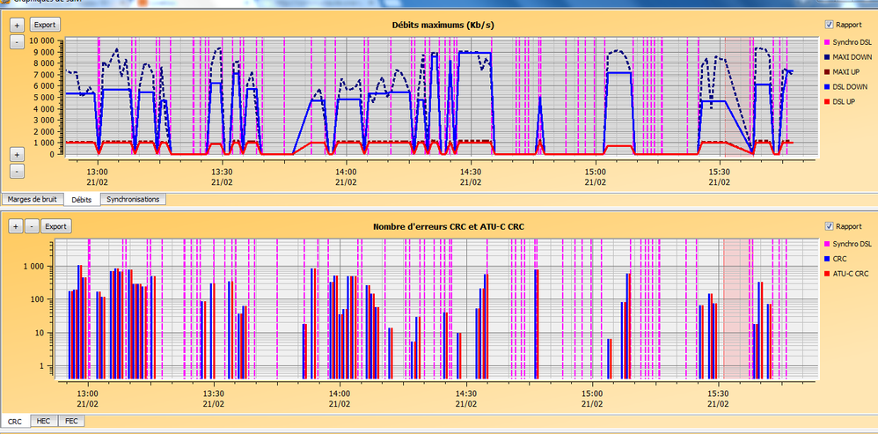Click the MAXI UP legend swatch
The height and width of the screenshot is (434, 878).
coord(828,72)
